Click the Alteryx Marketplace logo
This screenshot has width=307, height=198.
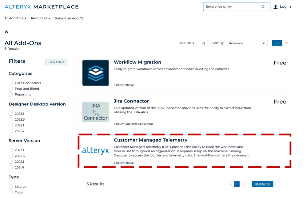tap(42, 7)
